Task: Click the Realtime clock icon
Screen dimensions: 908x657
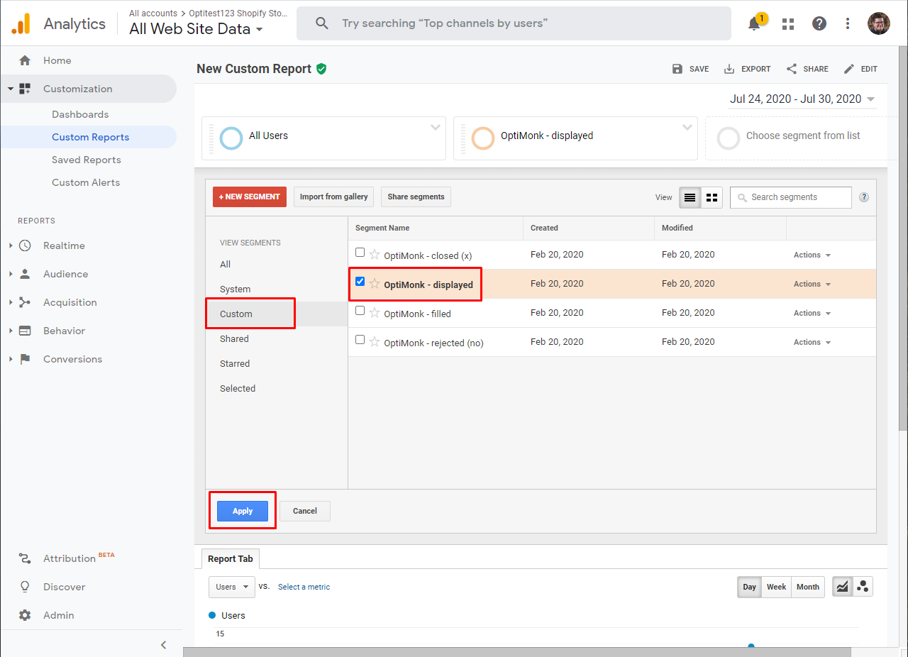Action: pyautogui.click(x=25, y=245)
